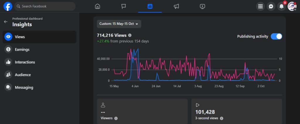Screen dimensions: 300x124
Task: Toggle the Publishing activity switch
Action: [x=276, y=36]
